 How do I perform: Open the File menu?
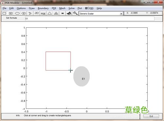5,8
